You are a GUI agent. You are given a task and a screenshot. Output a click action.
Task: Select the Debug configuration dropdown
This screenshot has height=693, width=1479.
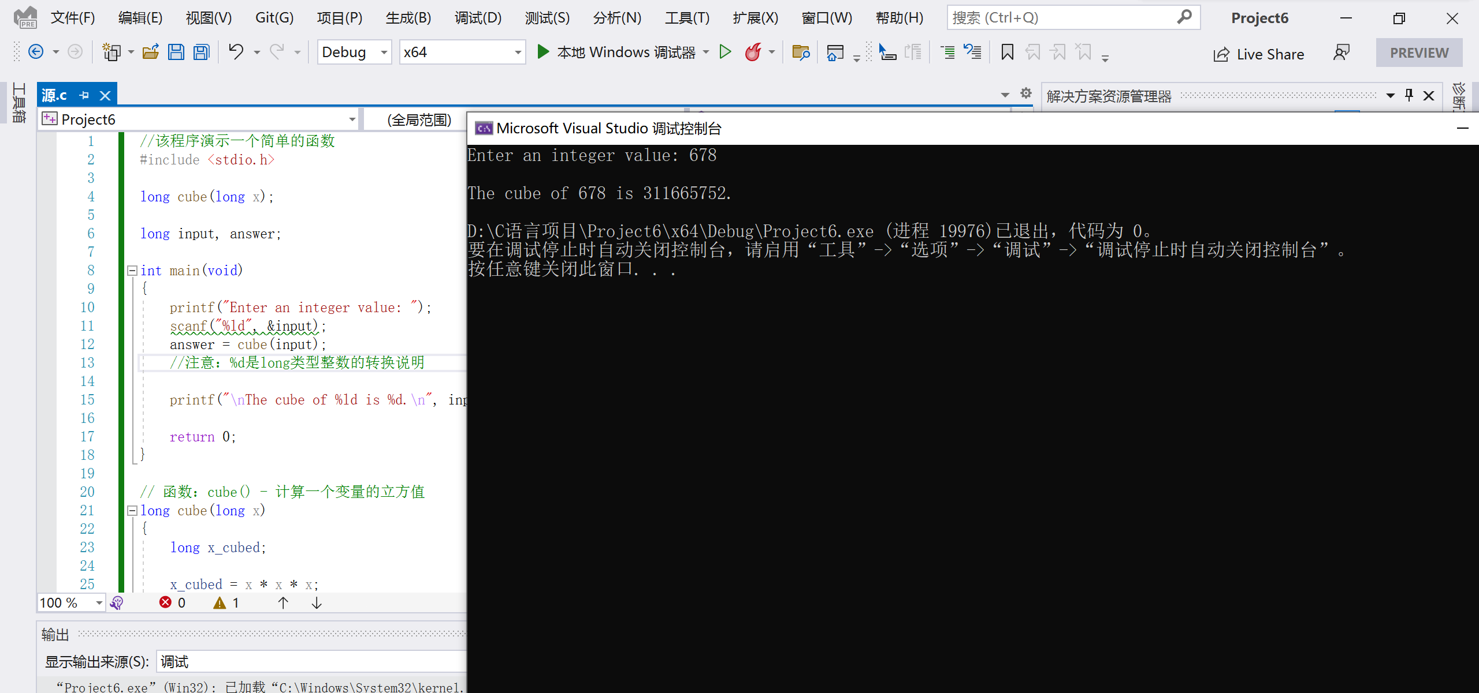coord(353,53)
